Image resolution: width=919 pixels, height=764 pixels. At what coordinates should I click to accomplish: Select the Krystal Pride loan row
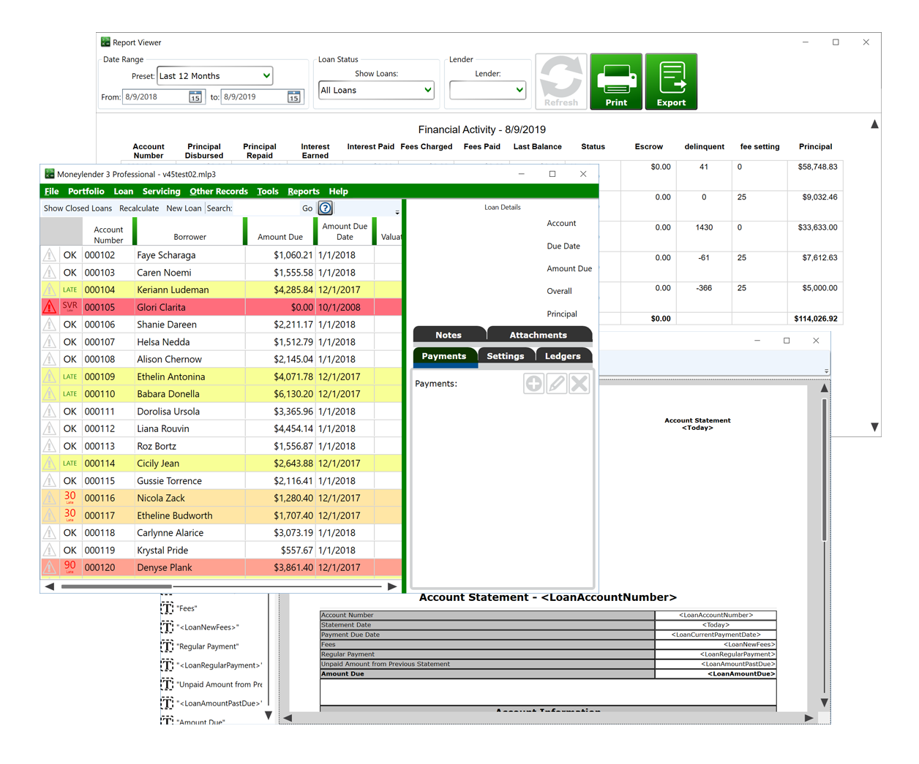[x=221, y=551]
